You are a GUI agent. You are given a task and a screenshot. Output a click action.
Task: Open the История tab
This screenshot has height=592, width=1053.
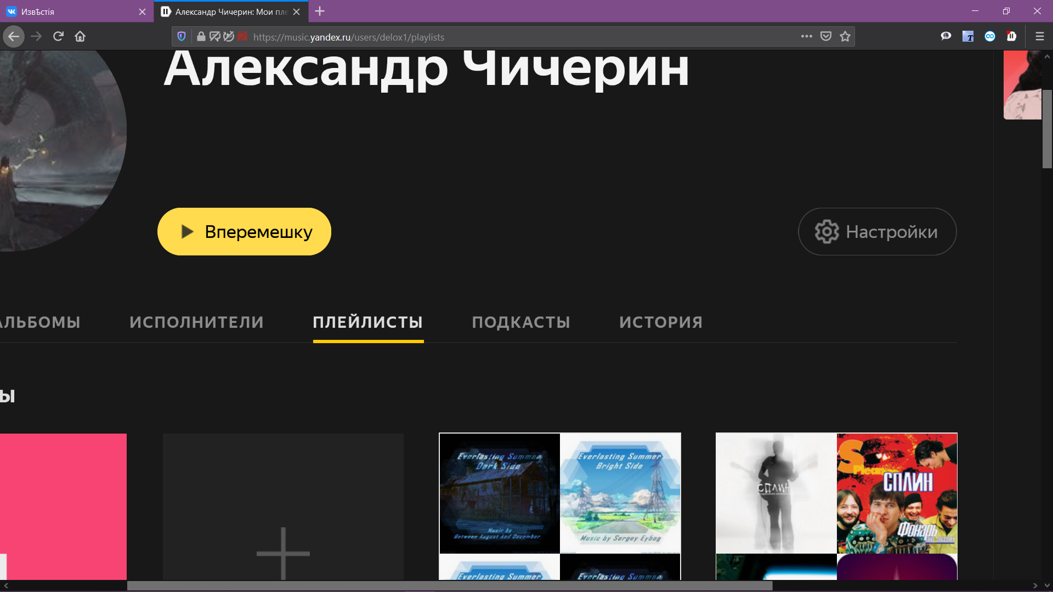pyautogui.click(x=661, y=322)
